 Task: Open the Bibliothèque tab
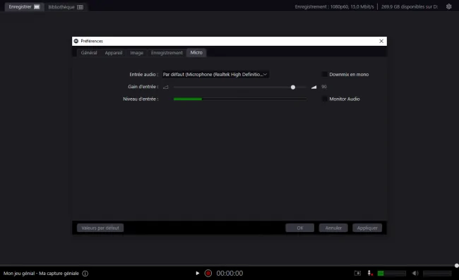click(66, 7)
